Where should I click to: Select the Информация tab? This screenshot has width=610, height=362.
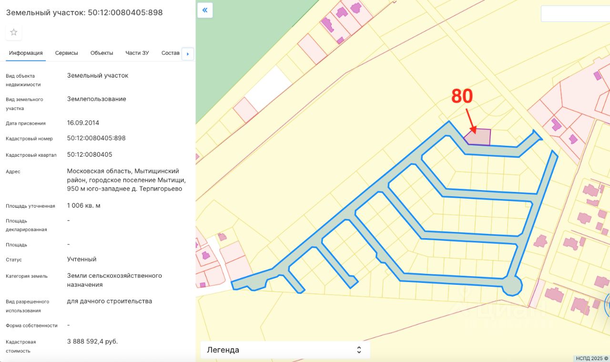26,53
